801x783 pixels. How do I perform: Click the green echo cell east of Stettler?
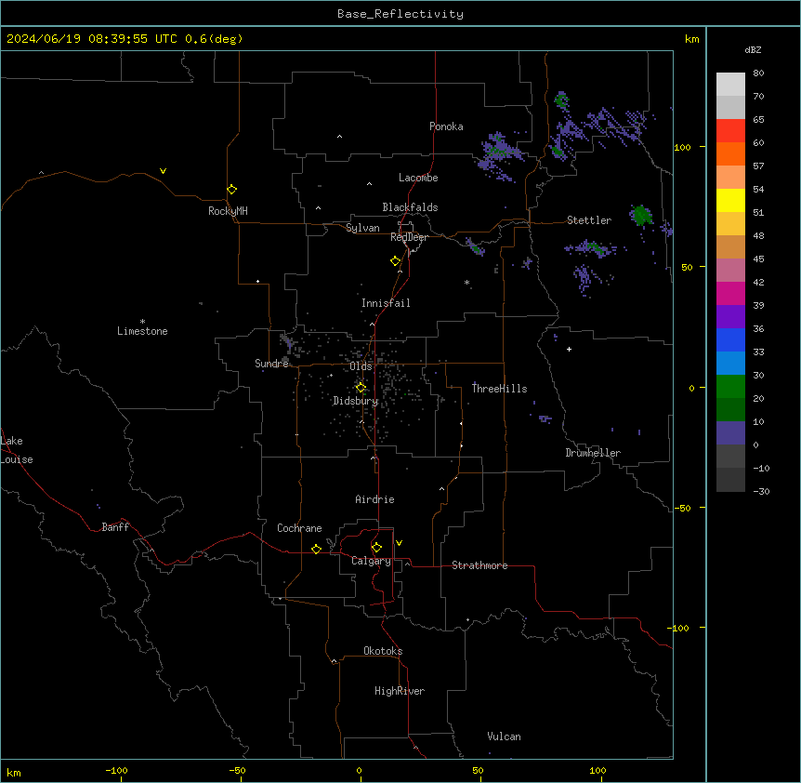click(x=641, y=215)
